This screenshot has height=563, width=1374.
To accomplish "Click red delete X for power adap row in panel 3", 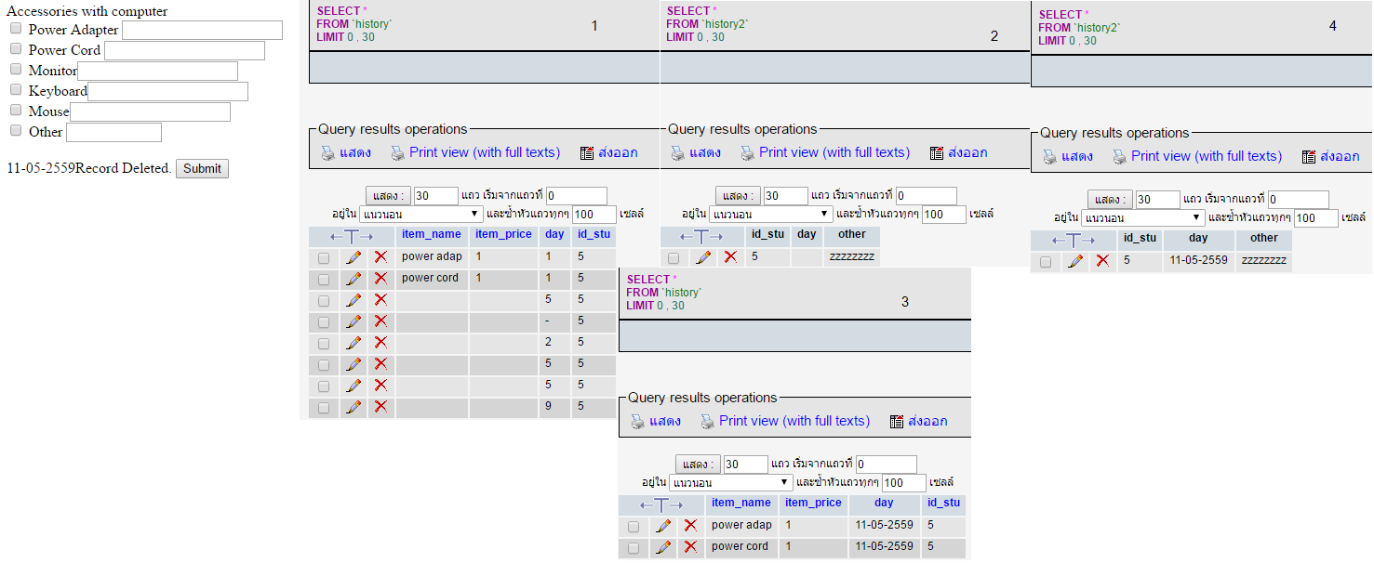I will point(690,526).
